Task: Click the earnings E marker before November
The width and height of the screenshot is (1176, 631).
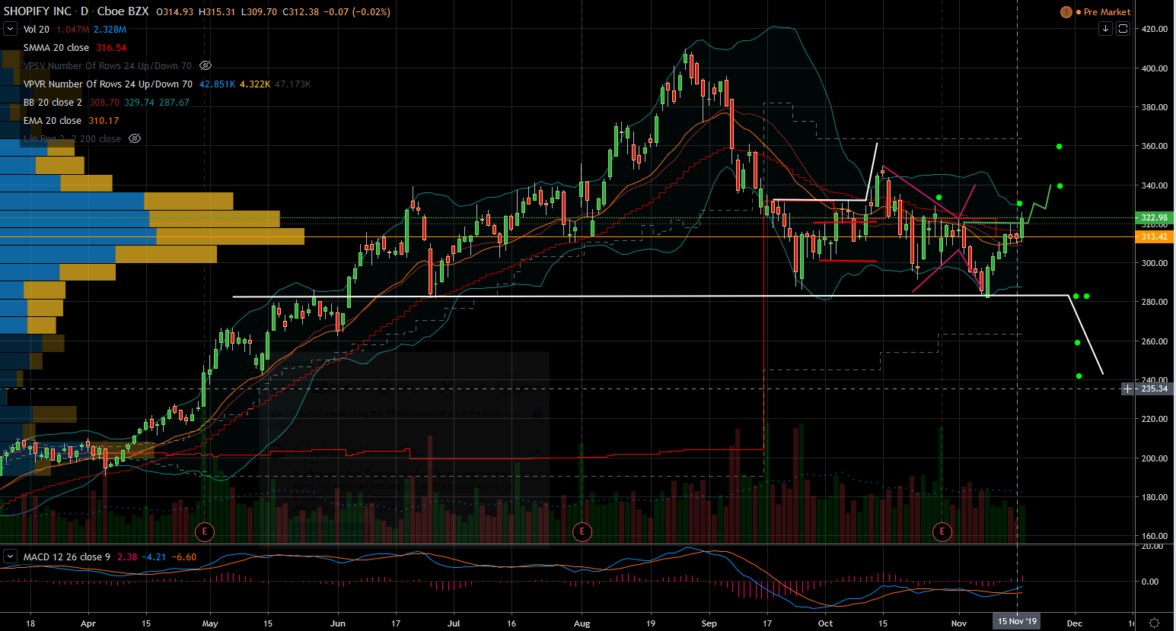Action: tap(942, 531)
